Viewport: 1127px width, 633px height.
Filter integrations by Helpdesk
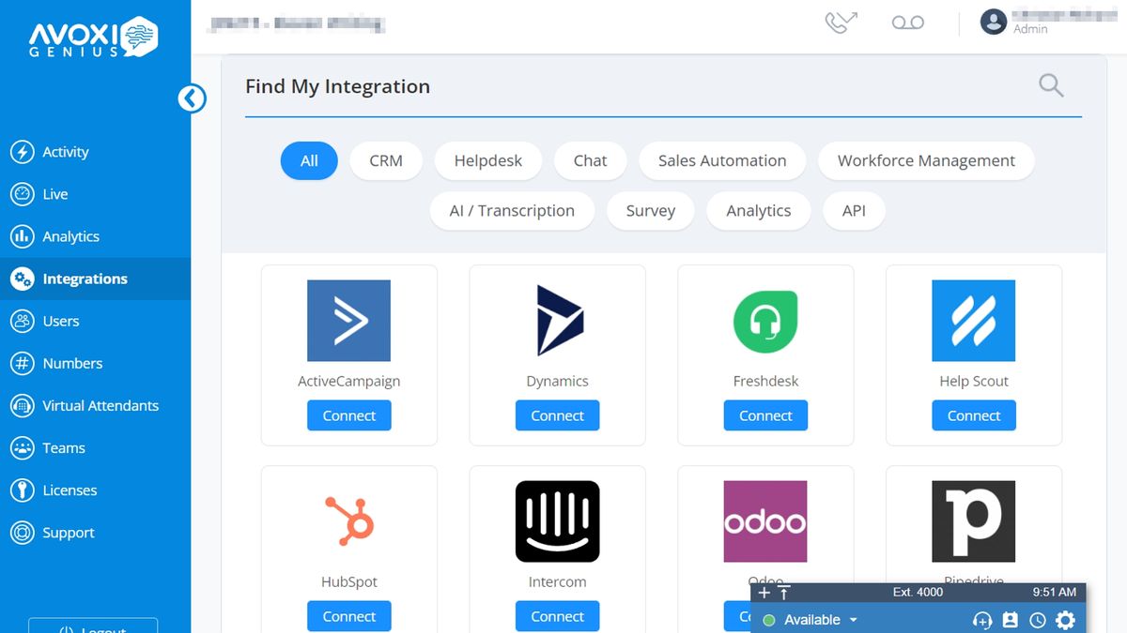click(x=488, y=160)
